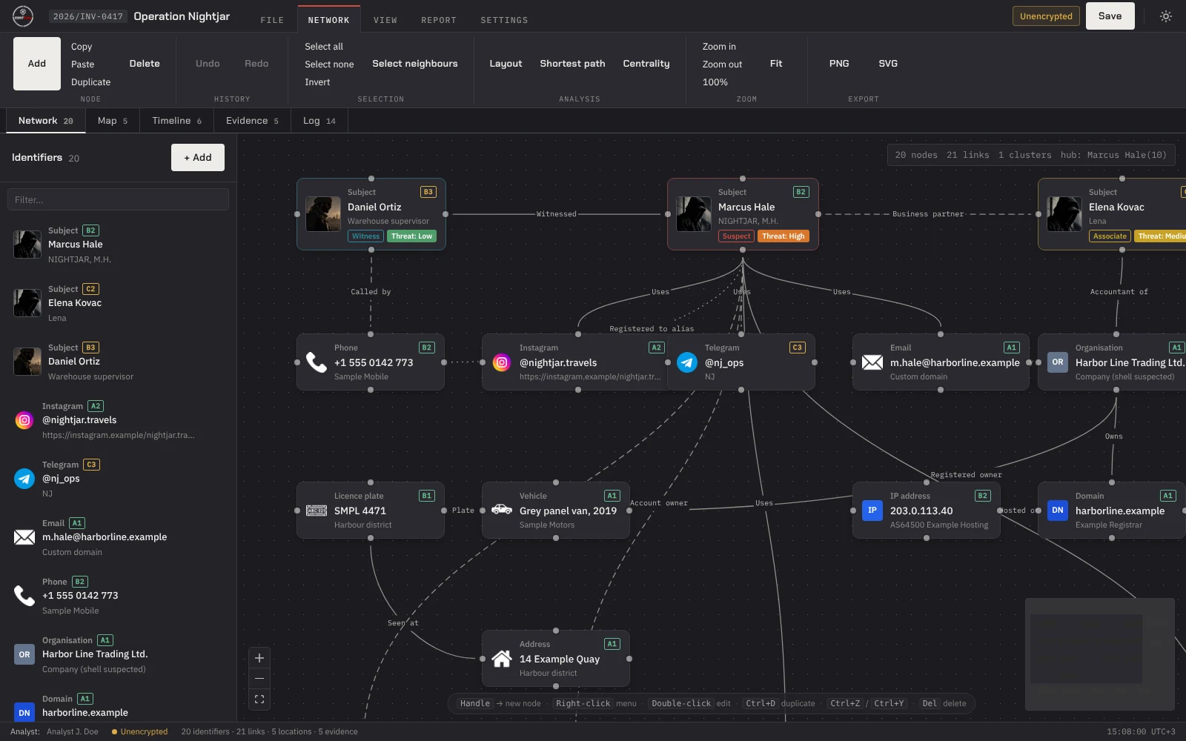Viewport: 1186px width, 741px height.
Task: Click Marcus Hale's photo in the sidebar
Action: (27, 245)
